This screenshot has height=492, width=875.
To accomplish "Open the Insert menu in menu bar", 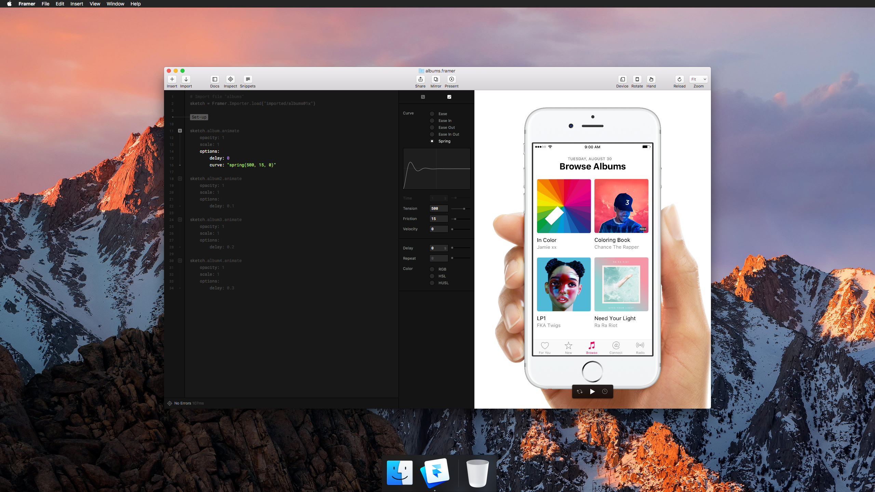I will click(x=77, y=4).
